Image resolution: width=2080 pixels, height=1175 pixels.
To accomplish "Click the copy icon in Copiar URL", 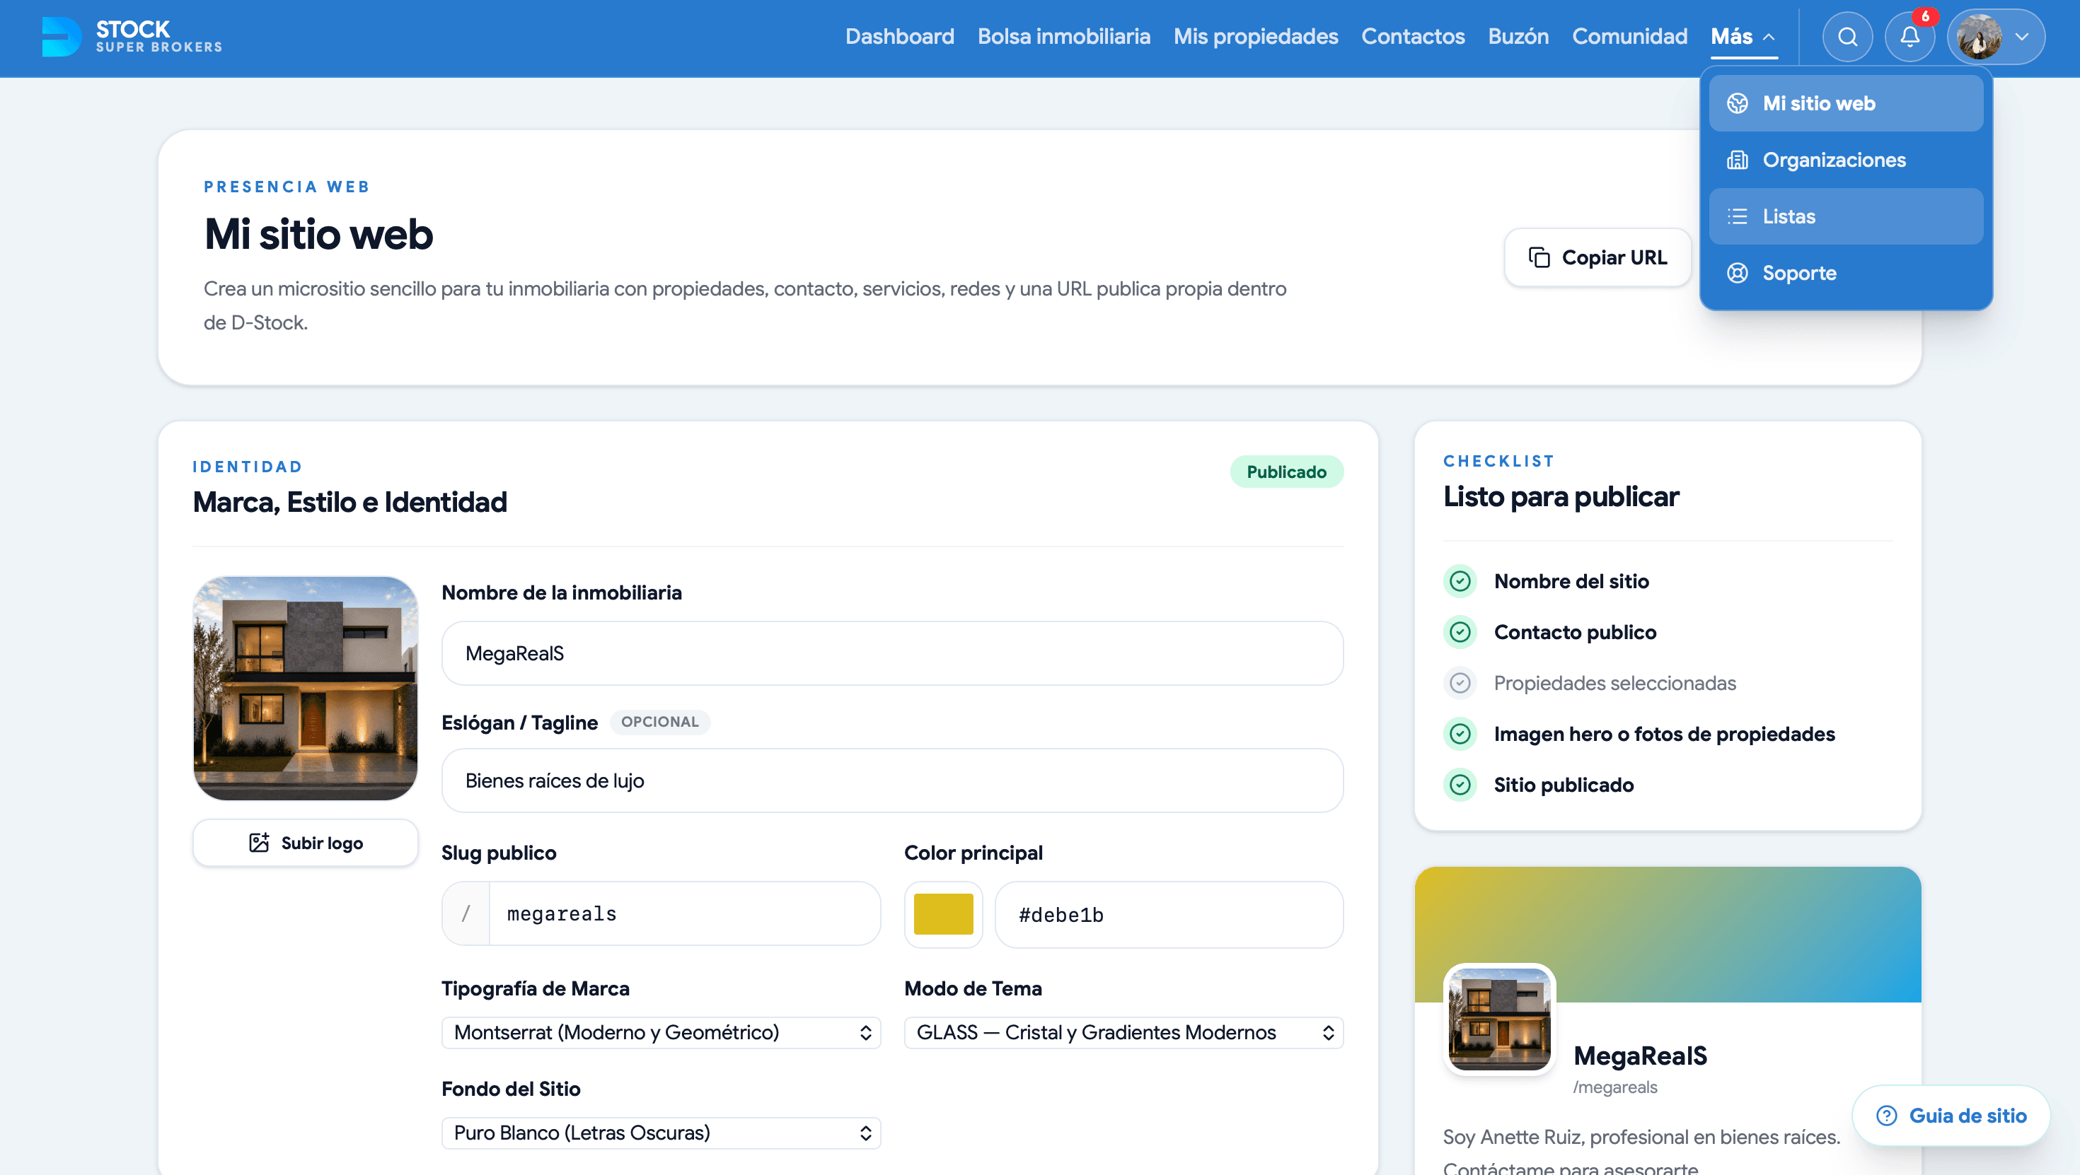I will [x=1539, y=257].
